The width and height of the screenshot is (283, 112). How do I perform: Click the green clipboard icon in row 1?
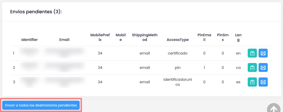pyautogui.click(x=252, y=53)
